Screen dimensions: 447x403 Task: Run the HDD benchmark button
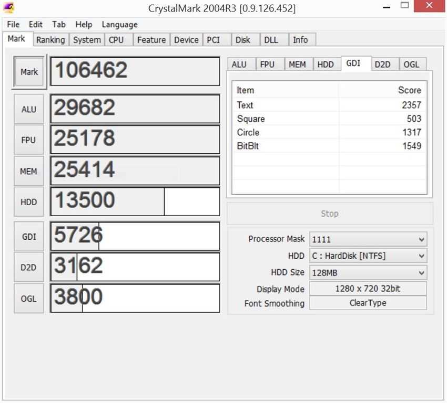point(29,202)
